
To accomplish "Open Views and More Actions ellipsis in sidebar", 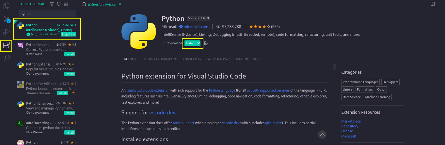I will click(x=73, y=4).
